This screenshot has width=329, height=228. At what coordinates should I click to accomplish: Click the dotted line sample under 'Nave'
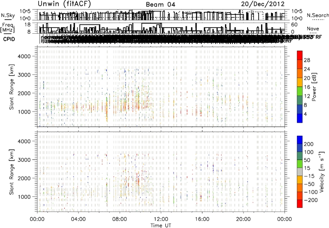click(x=313, y=33)
